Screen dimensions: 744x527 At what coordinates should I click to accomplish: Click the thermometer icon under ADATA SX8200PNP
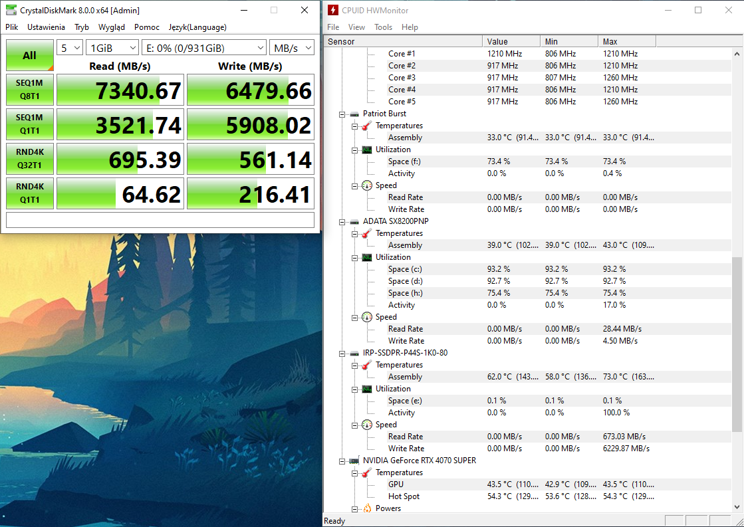pos(367,233)
